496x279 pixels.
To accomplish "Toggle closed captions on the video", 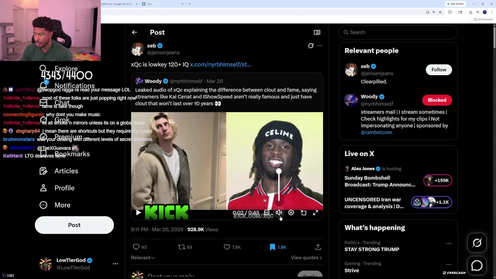I will tap(267, 213).
